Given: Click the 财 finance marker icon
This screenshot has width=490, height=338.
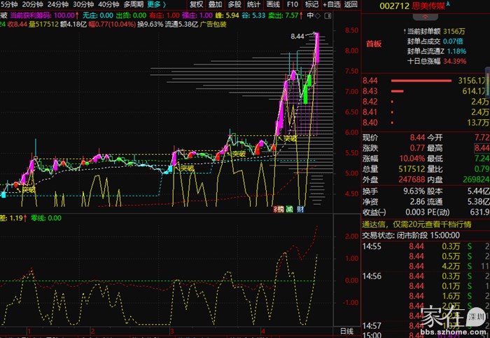Looking at the screenshot, I should 299,209.
